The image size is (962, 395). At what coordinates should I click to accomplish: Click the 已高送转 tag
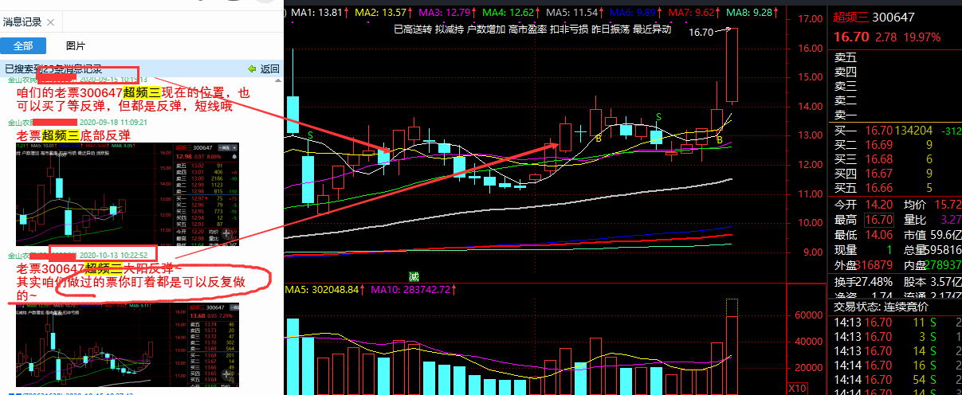pos(412,29)
